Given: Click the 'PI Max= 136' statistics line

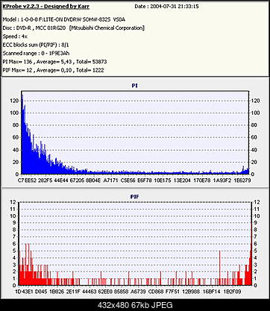Looking at the screenshot, I should (x=54, y=62).
